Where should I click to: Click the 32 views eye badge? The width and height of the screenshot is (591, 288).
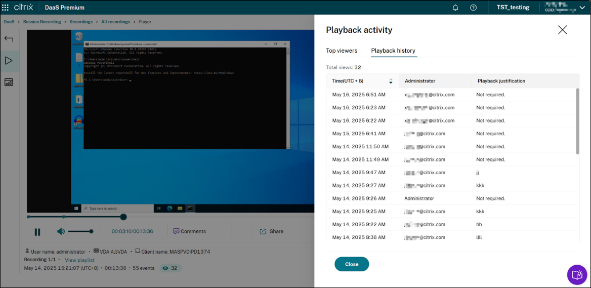click(x=170, y=268)
